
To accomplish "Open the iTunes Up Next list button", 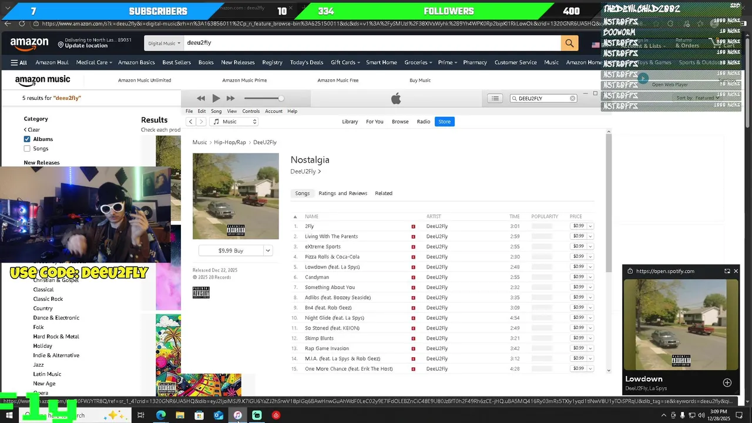I will [495, 98].
